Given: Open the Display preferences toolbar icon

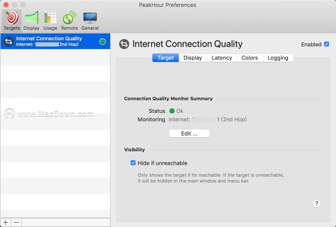Looking at the screenshot, I should [x=31, y=21].
